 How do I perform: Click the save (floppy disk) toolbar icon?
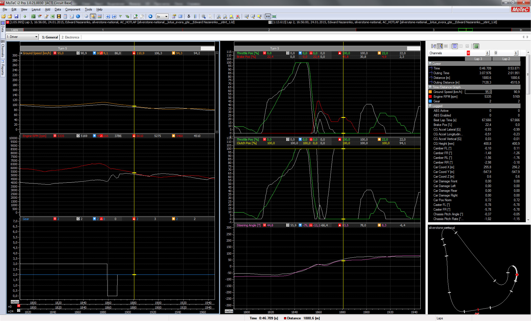pyautogui.click(x=16, y=16)
